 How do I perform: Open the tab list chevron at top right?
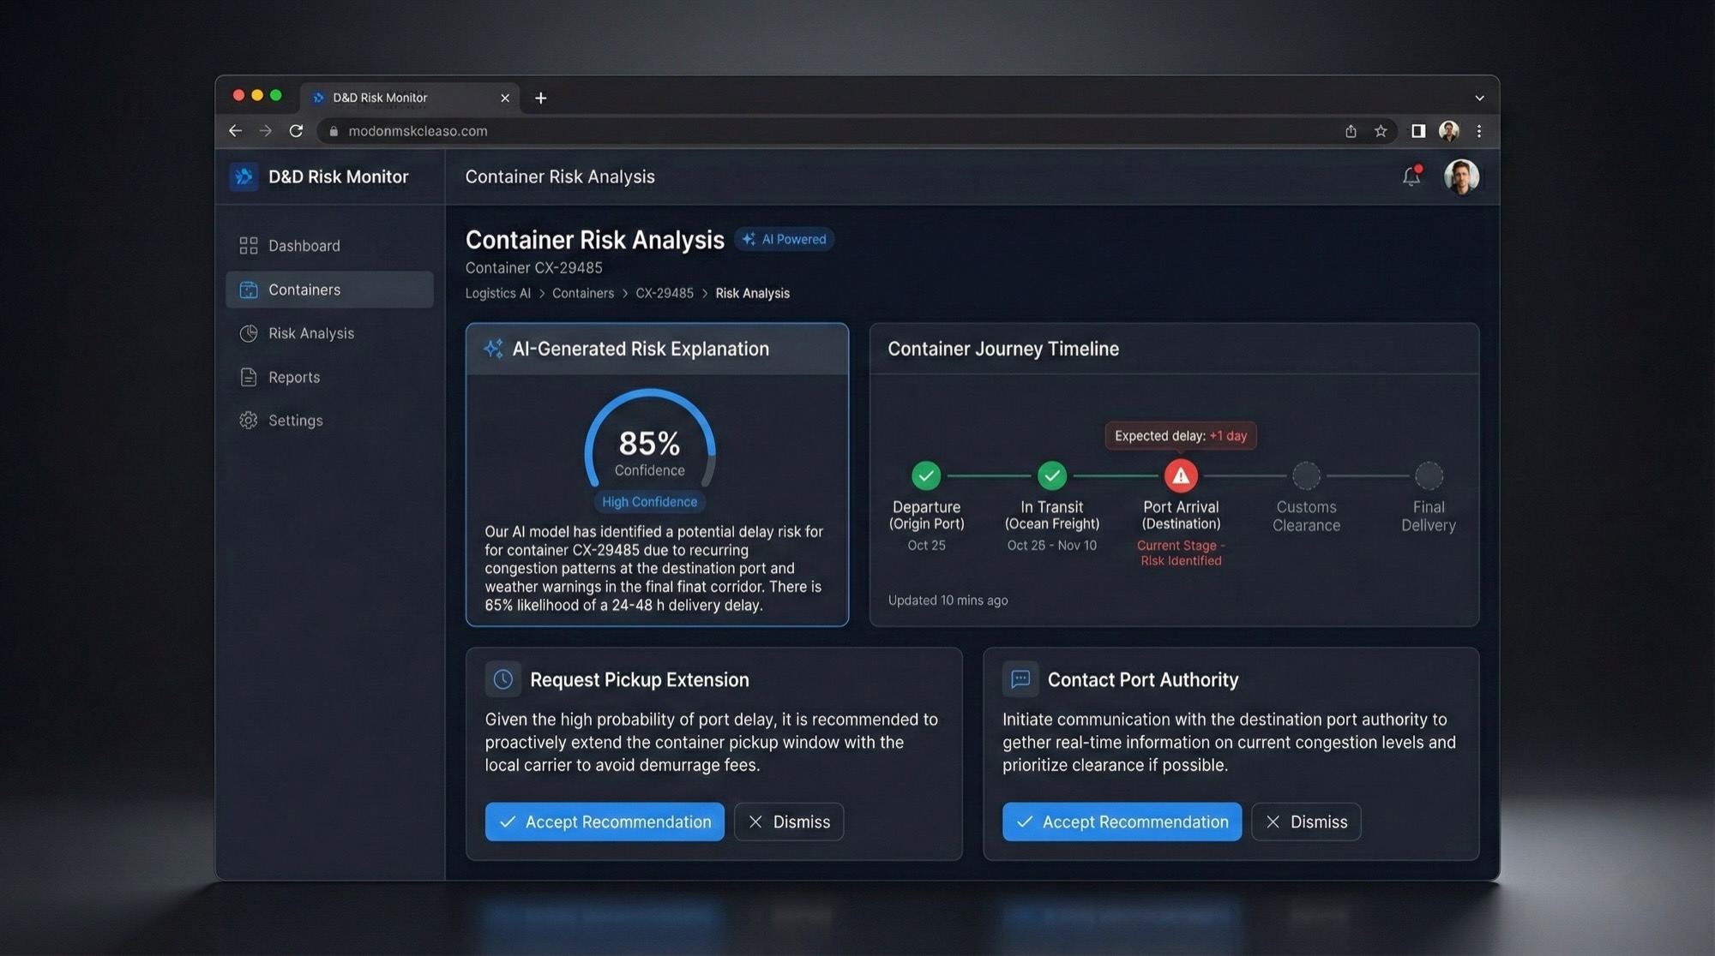pos(1478,98)
